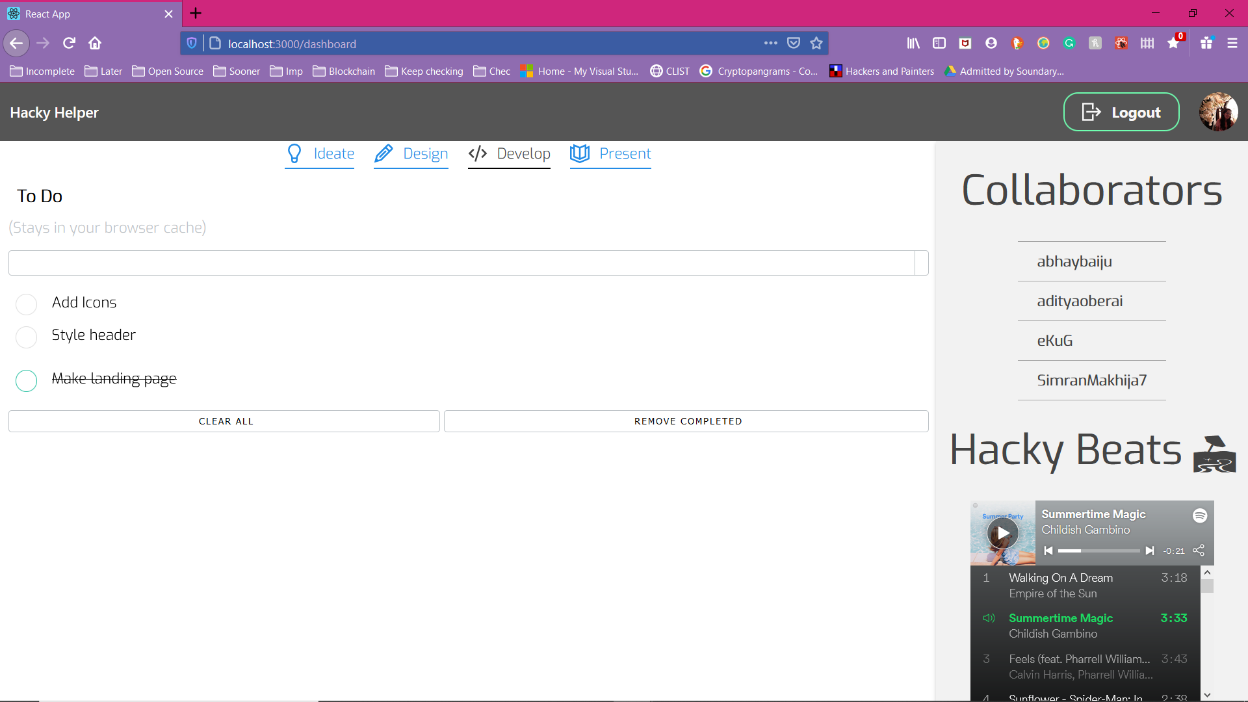The height and width of the screenshot is (702, 1248).
Task: Check off Style header task
Action: (26, 337)
